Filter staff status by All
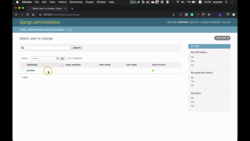Viewport: 250px width, 141px height. point(192,57)
